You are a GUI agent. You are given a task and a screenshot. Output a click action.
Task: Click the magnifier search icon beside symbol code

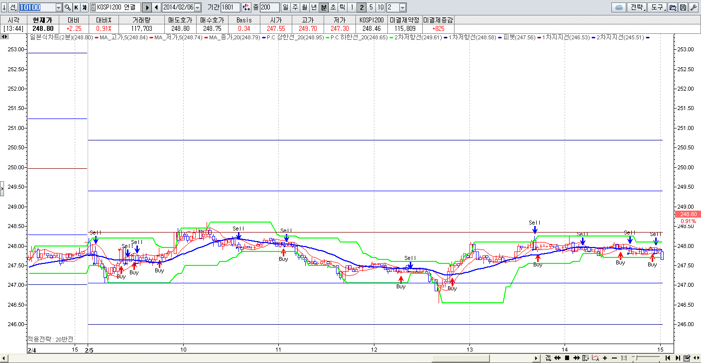[67, 7]
